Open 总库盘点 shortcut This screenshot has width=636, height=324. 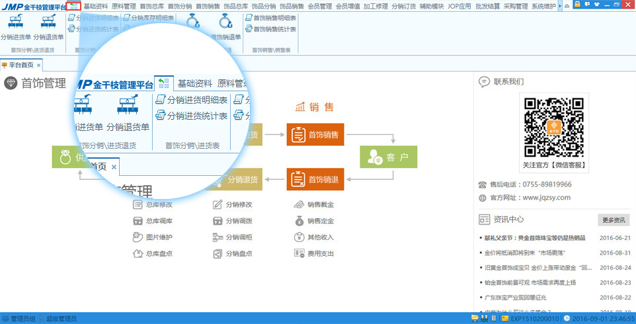pos(153,254)
